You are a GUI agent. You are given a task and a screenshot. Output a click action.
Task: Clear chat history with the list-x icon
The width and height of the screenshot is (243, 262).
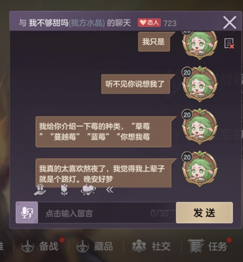[229, 43]
